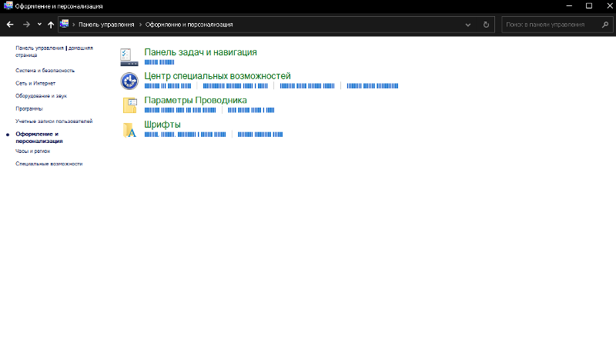Image resolution: width=616 pixels, height=342 pixels.
Task: Open 'Система и безопасность' in sidebar
Action: coord(45,70)
